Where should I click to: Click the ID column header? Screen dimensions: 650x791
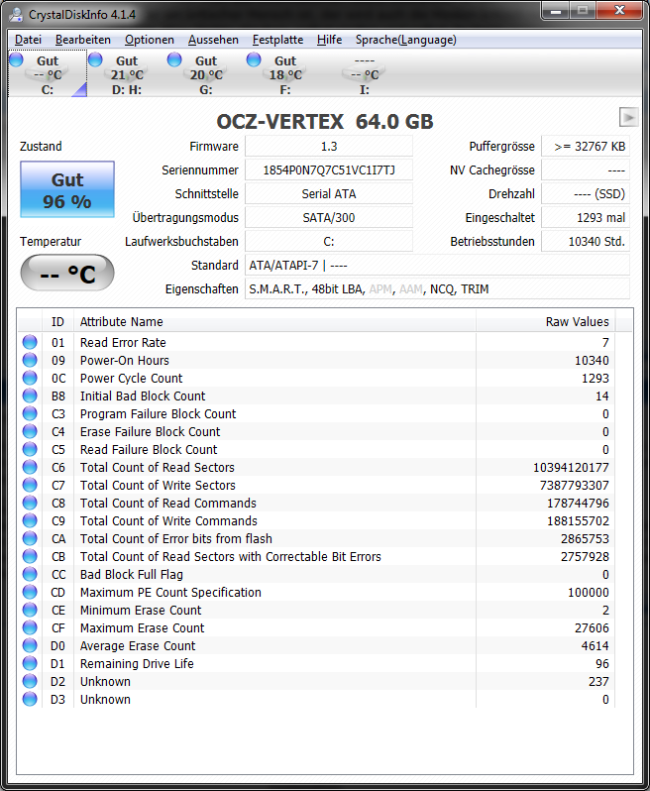coord(58,322)
